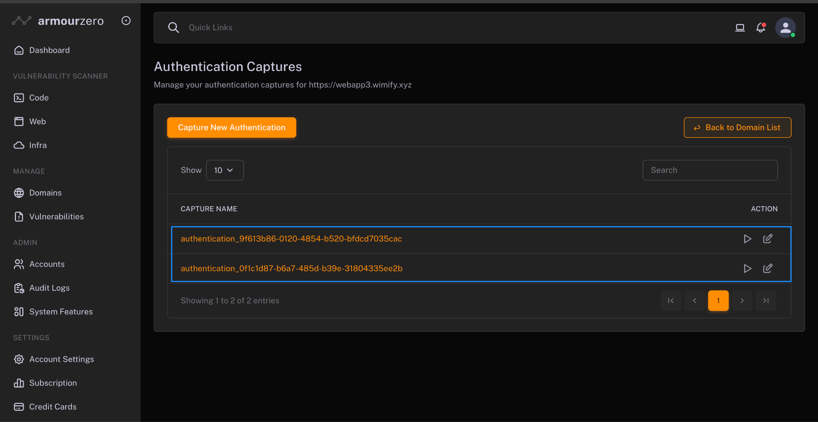
Task: Edit the authentication_0f1c1d87 capture
Action: click(x=767, y=268)
